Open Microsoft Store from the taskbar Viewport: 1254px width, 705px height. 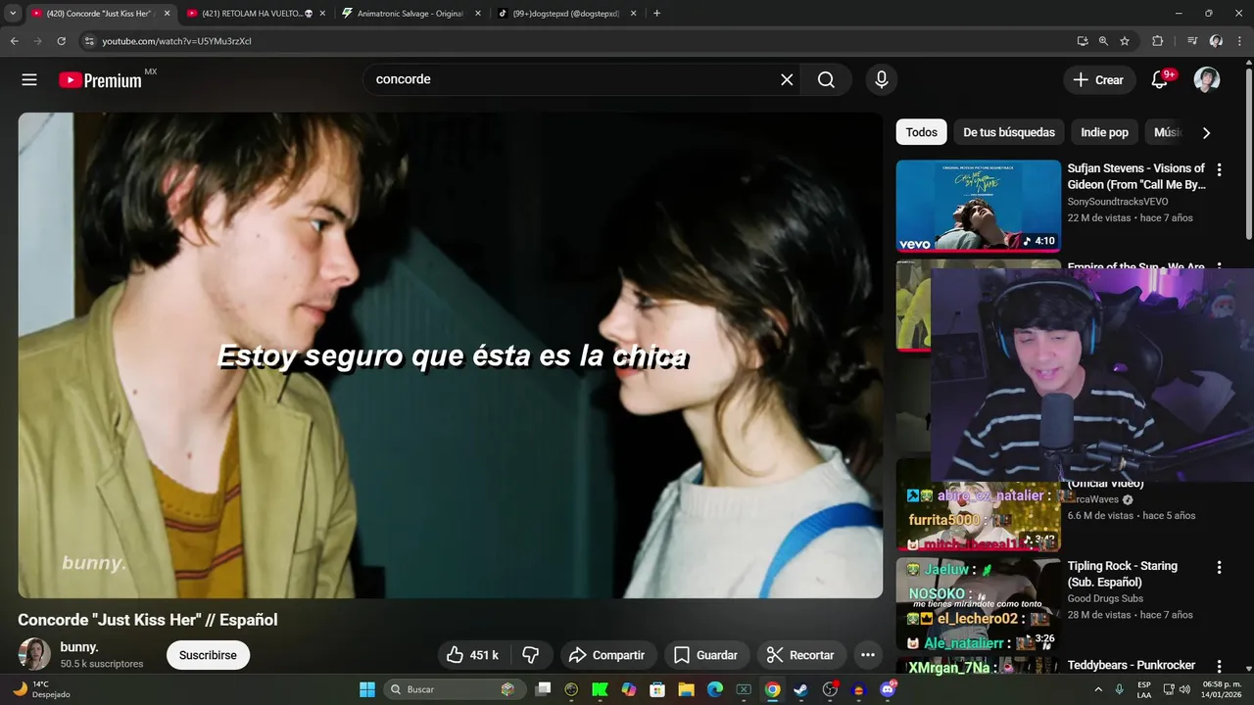(x=657, y=689)
